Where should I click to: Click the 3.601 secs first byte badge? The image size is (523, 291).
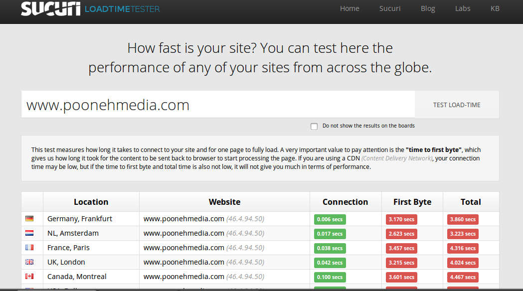(x=401, y=277)
